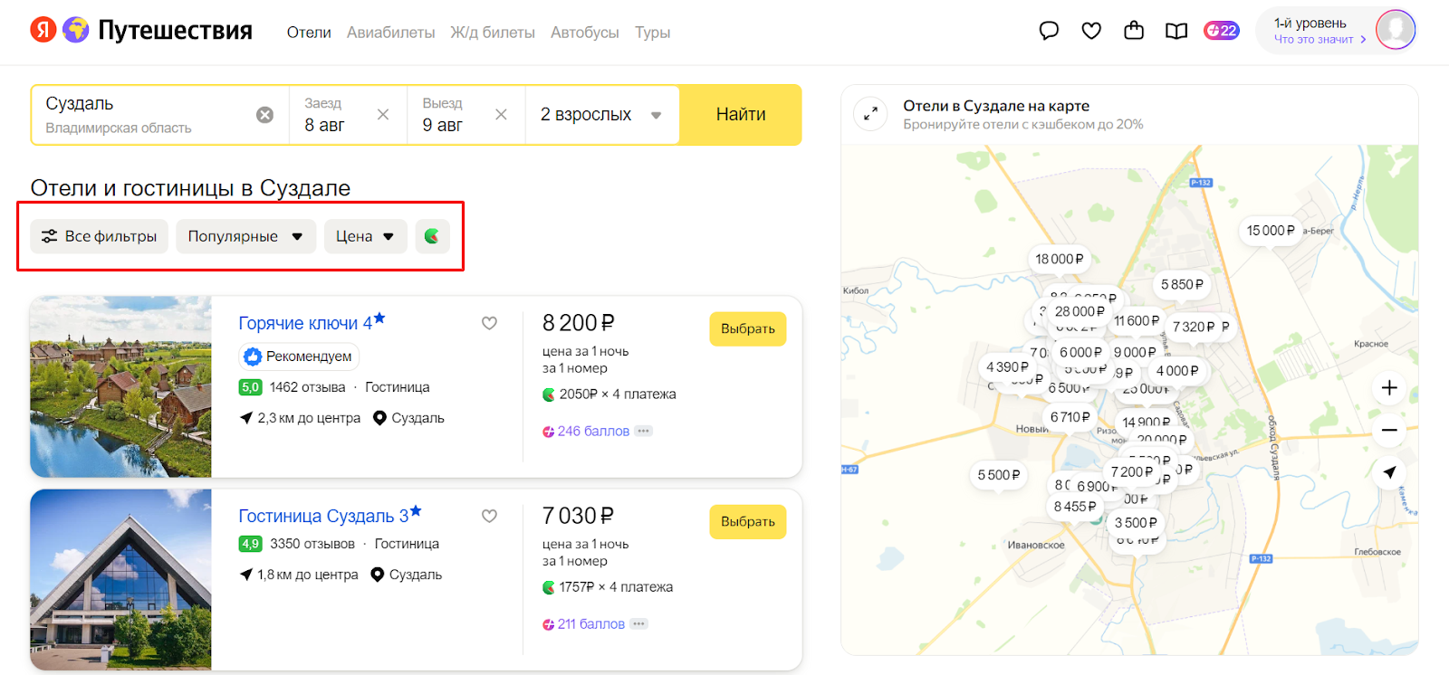Click the Рекомендуем badge
The height and width of the screenshot is (675, 1449).
[x=299, y=357]
